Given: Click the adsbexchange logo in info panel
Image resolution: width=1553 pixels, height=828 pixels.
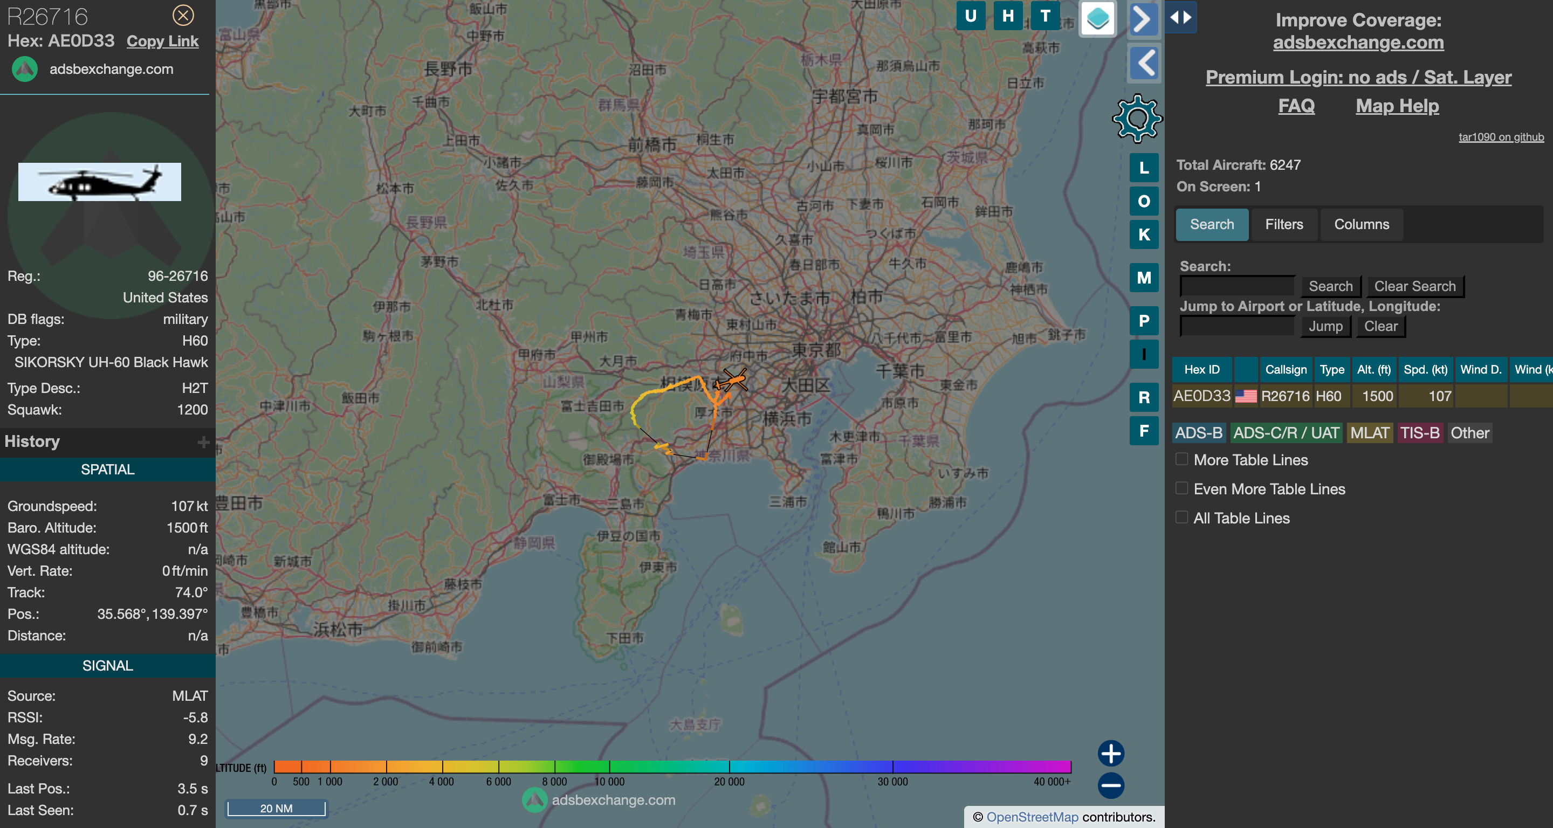Looking at the screenshot, I should pyautogui.click(x=25, y=70).
